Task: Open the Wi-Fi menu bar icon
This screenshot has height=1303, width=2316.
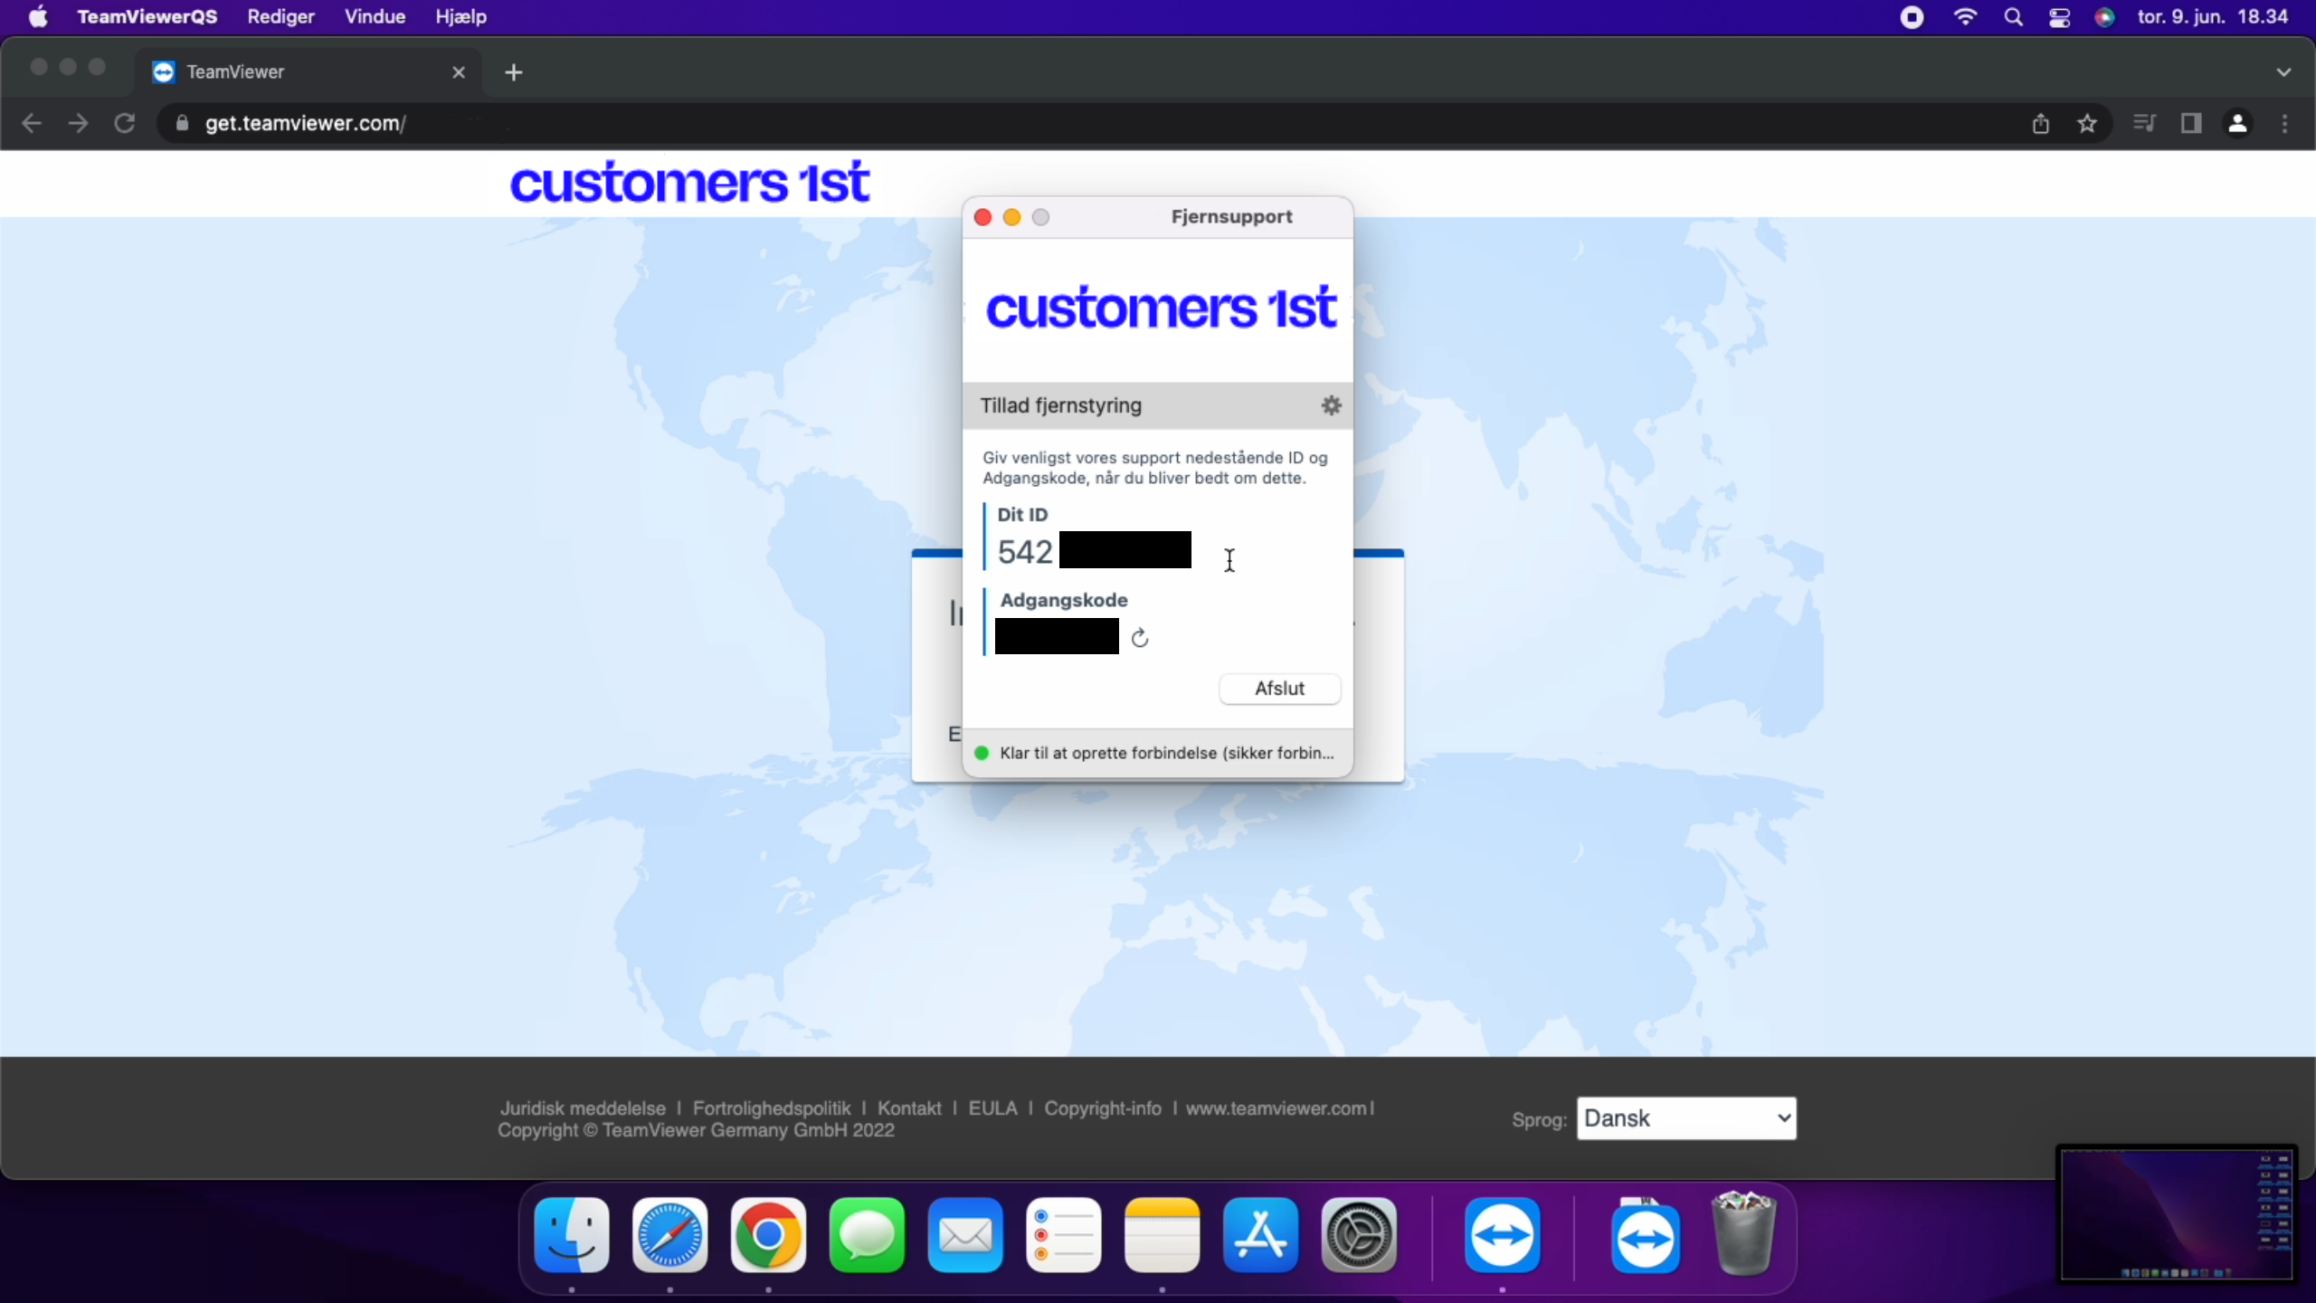Action: [x=1965, y=17]
